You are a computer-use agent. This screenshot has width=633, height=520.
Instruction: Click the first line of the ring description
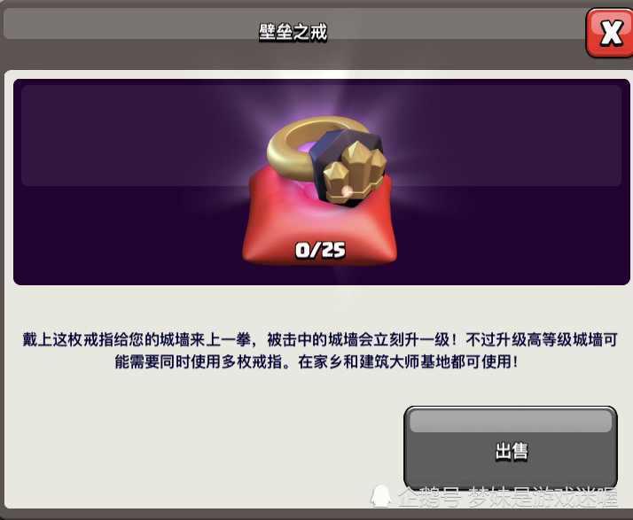tap(320, 339)
